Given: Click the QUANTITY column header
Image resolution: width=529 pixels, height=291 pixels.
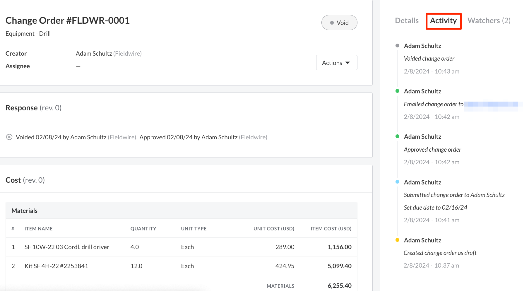Looking at the screenshot, I should click(143, 229).
